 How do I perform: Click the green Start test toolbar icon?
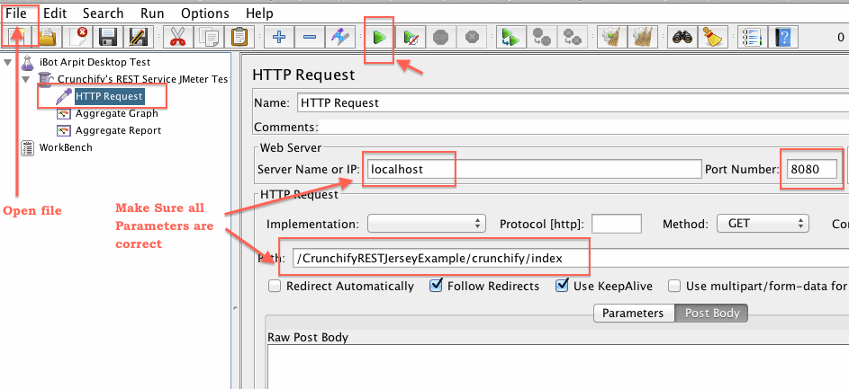(x=379, y=37)
